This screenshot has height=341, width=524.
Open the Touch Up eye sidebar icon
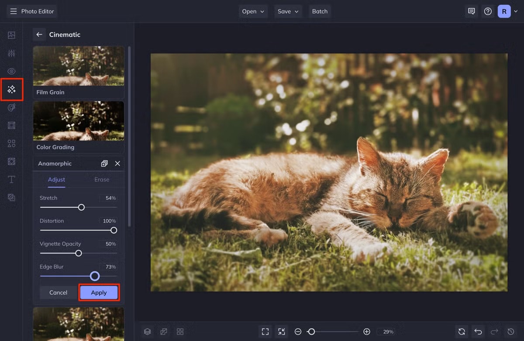point(11,71)
